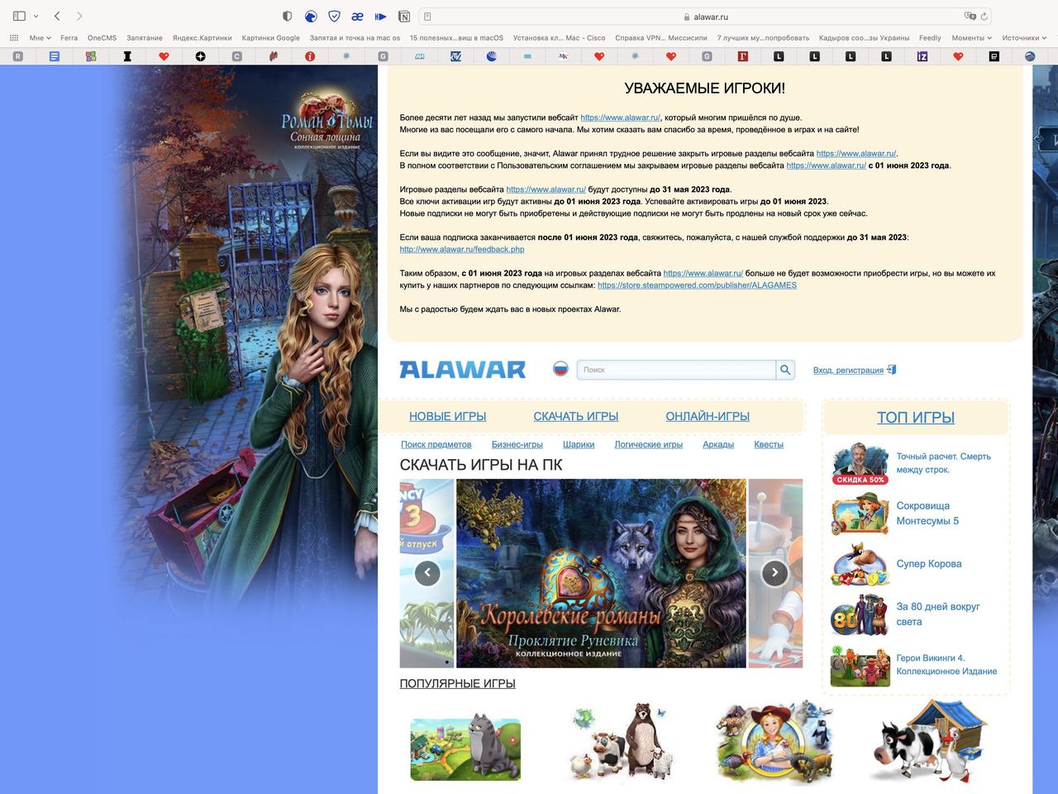Switch to the red 'i' info pinned tab
The height and width of the screenshot is (794, 1058).
click(x=310, y=56)
